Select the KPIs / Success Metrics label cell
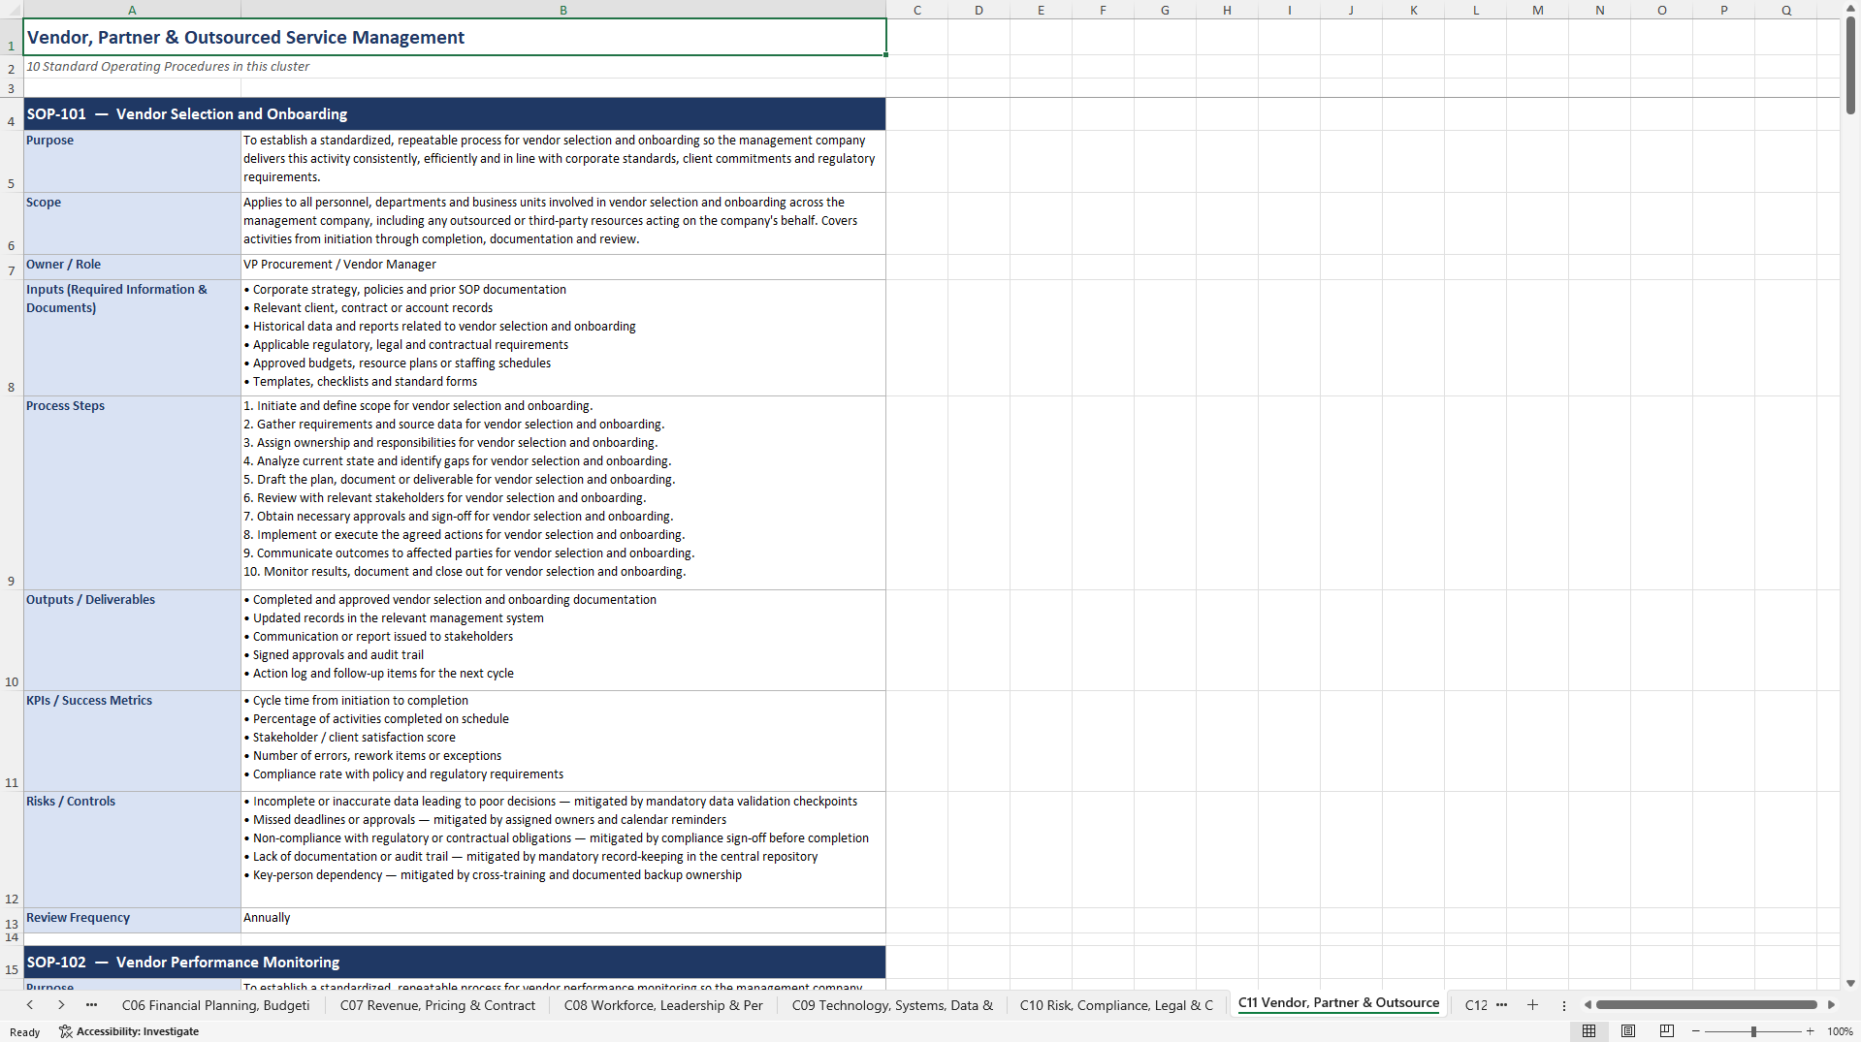This screenshot has height=1042, width=1861. [132, 741]
